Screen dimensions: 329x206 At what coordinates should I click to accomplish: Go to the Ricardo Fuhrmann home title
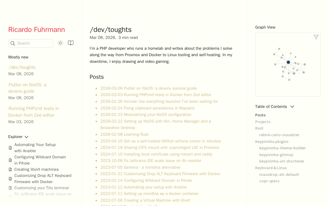pyautogui.click(x=36, y=30)
